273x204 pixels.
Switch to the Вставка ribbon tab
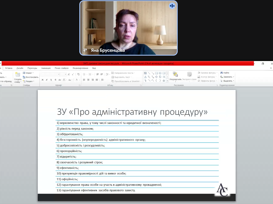[9, 68]
